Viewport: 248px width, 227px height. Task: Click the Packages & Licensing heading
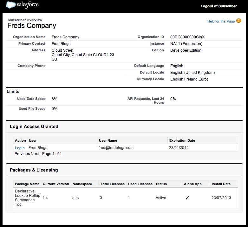tap(34, 170)
